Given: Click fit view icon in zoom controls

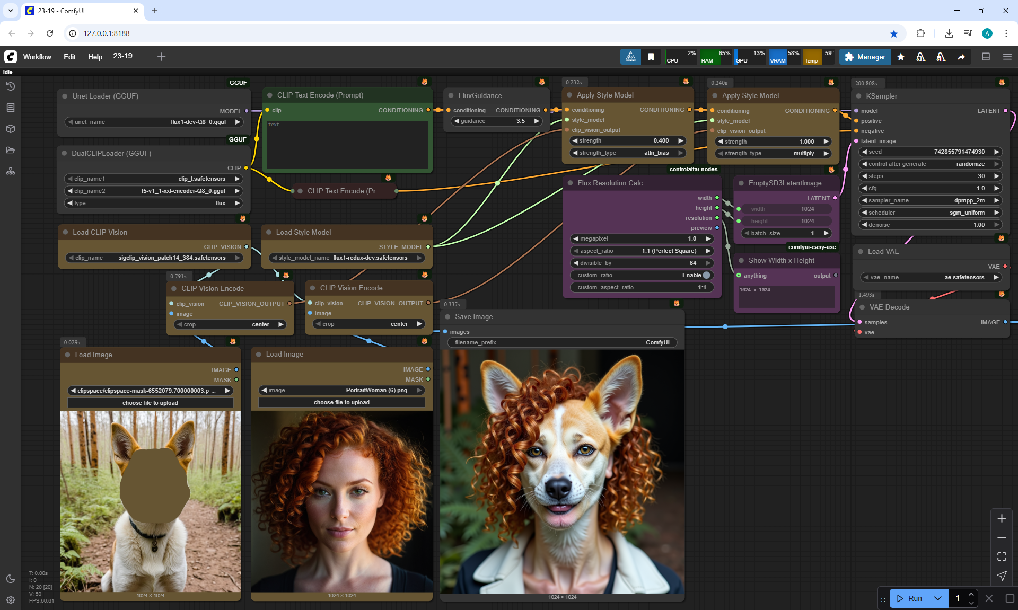Looking at the screenshot, I should click(1002, 556).
